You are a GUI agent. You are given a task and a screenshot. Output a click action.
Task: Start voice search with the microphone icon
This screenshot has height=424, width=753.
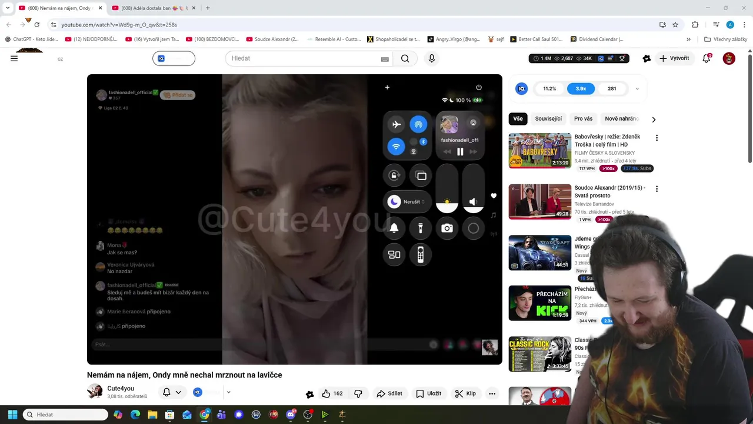click(432, 58)
